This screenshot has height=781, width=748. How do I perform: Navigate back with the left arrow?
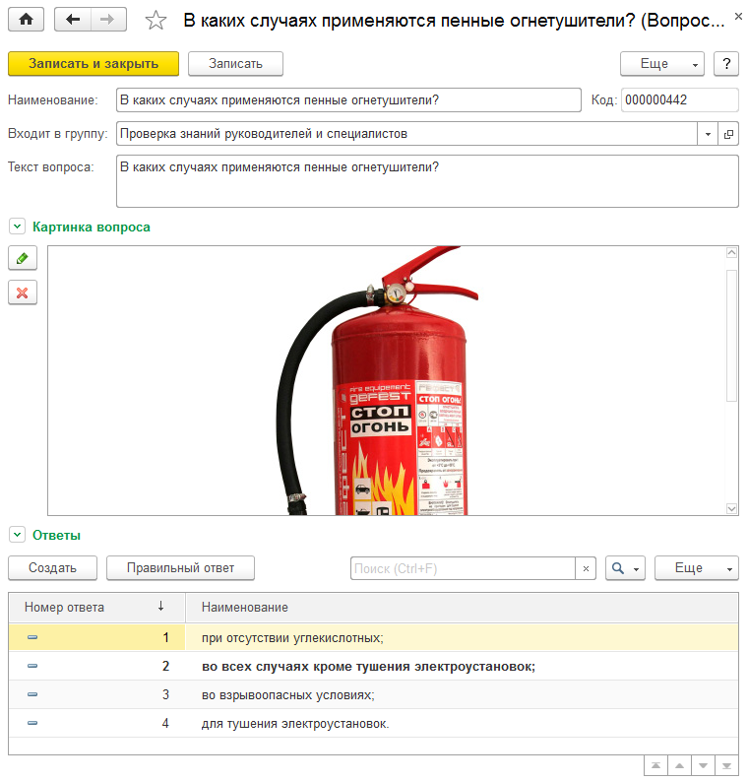[x=73, y=20]
